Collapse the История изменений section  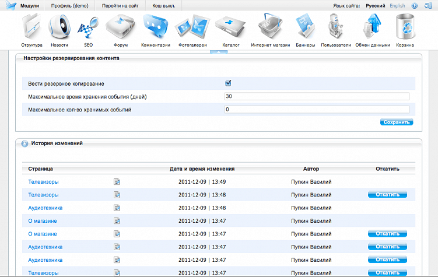click(x=24, y=143)
